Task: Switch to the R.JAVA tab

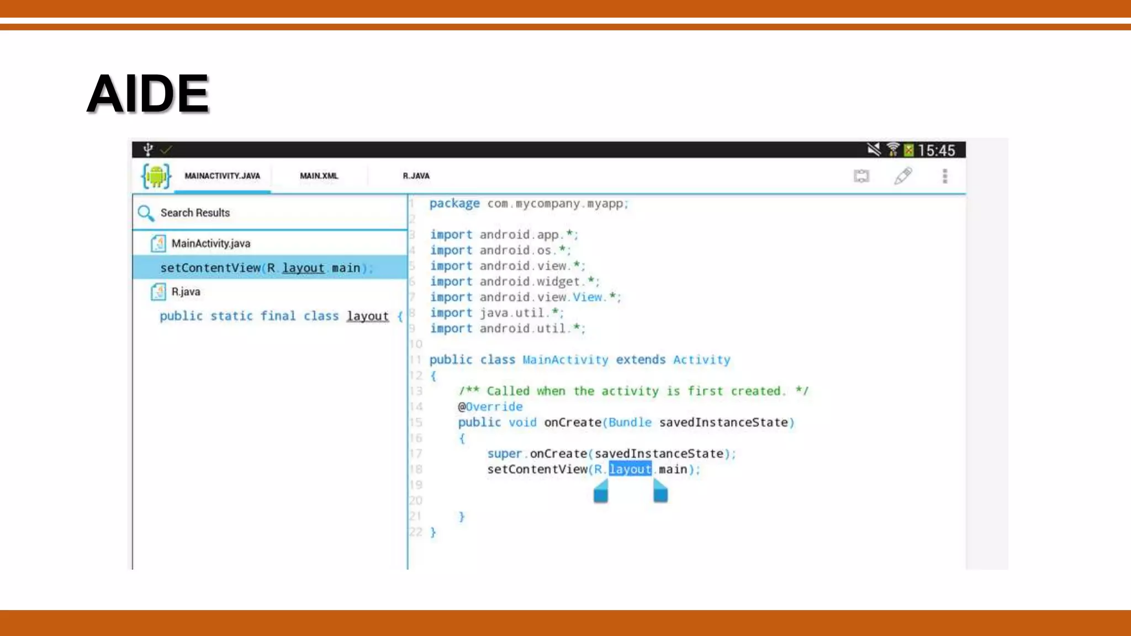Action: click(x=416, y=176)
